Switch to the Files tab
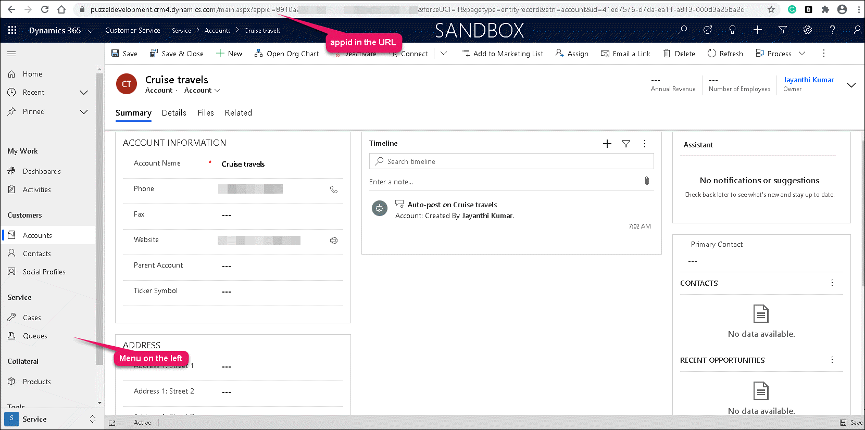This screenshot has width=865, height=430. 206,113
